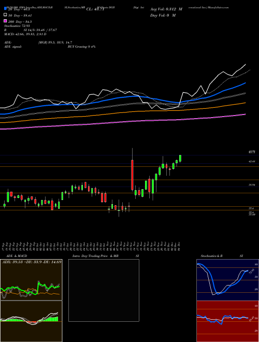Click the 'ADX & MACD' panel title
The width and height of the screenshot is (259, 342).
click(x=17, y=256)
